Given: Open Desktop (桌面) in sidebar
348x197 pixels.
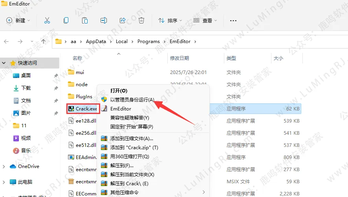Looking at the screenshot, I should tap(26, 76).
